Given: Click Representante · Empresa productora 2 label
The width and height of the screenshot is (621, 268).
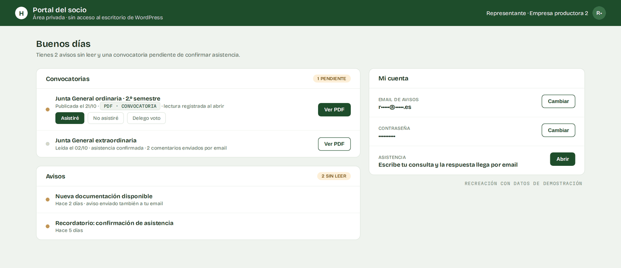Looking at the screenshot, I should (537, 13).
